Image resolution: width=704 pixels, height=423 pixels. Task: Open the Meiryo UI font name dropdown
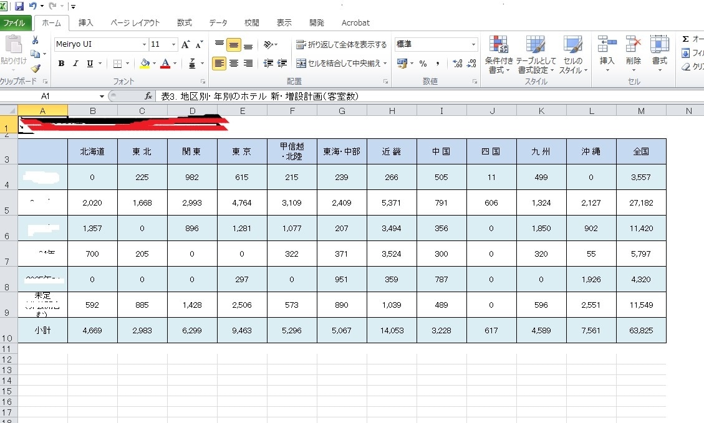tap(144, 44)
